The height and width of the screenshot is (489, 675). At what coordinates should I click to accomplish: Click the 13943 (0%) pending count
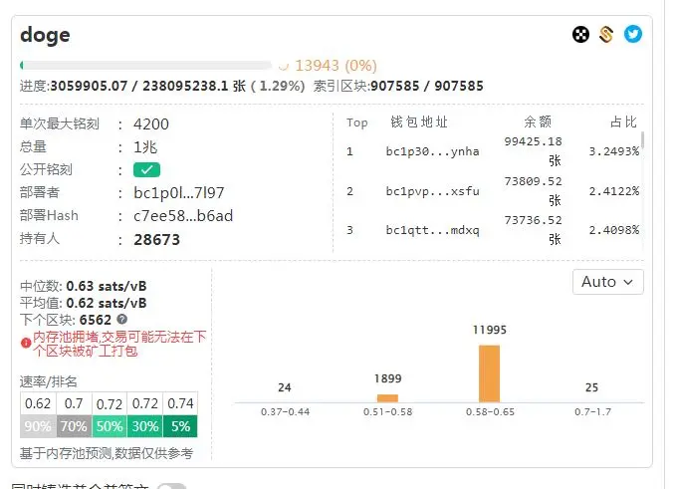[336, 66]
